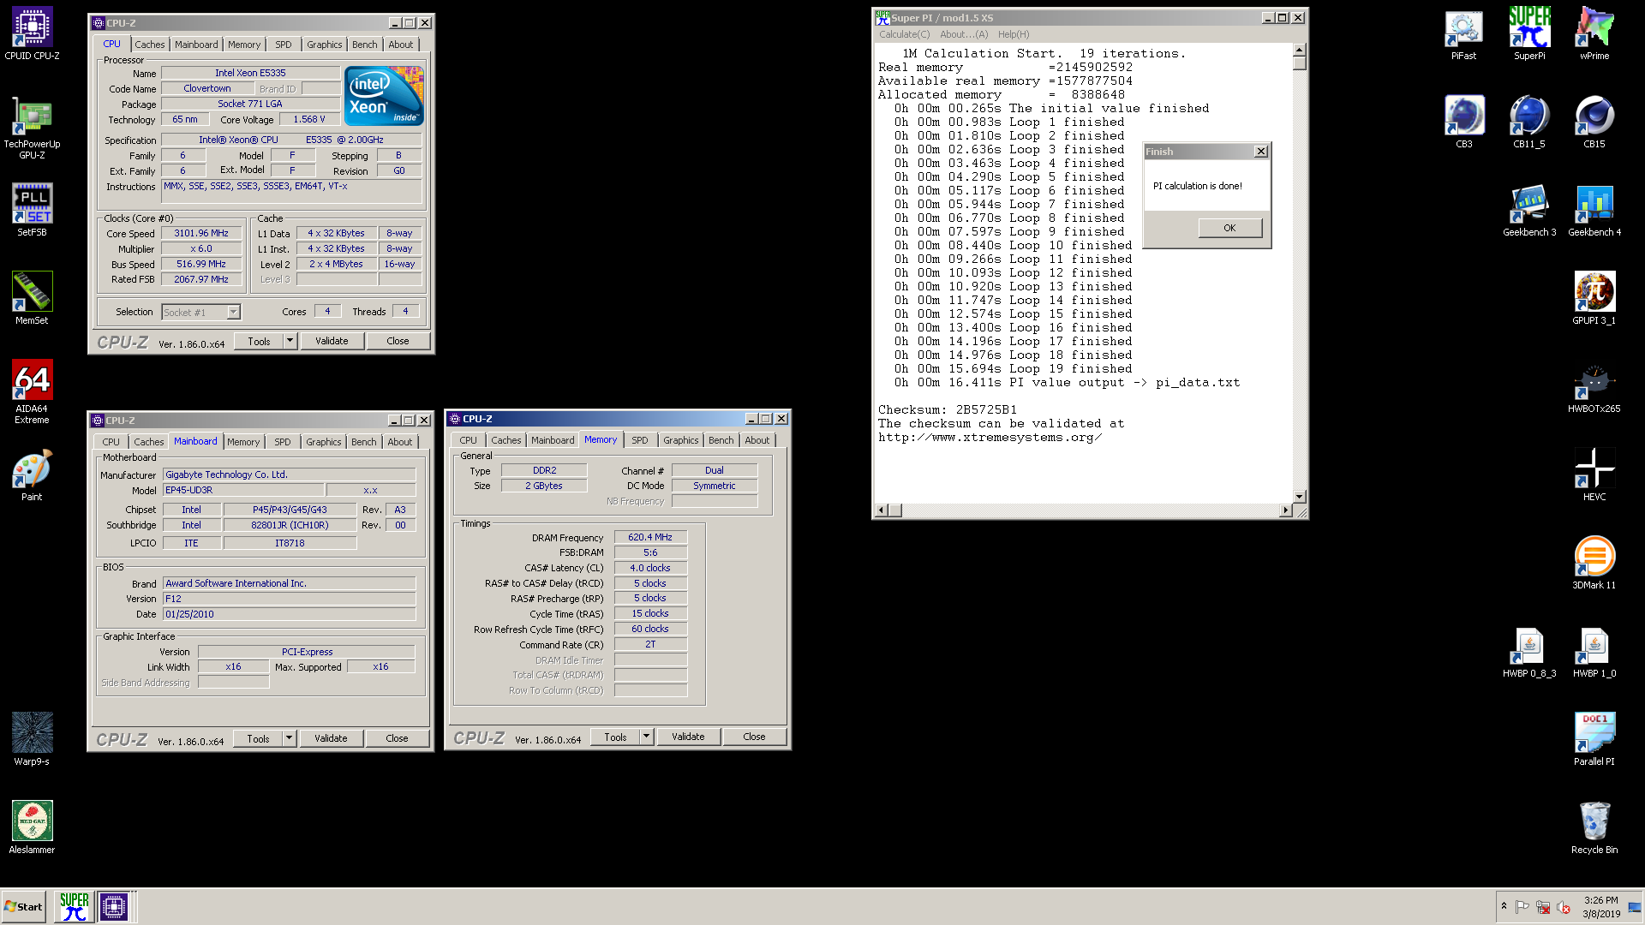Open the wPrime desktop icon
This screenshot has width=1645, height=925.
(x=1594, y=34)
